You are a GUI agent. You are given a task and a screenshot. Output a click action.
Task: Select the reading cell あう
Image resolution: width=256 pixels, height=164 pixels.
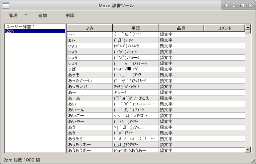[x=90, y=127]
